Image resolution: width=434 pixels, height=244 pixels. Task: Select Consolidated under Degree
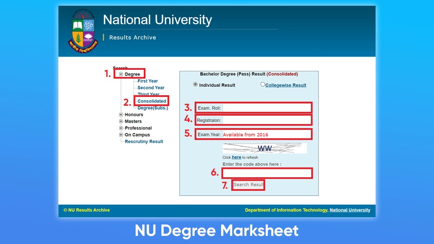coord(151,101)
